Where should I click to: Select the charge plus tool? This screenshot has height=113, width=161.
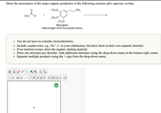click(18, 78)
